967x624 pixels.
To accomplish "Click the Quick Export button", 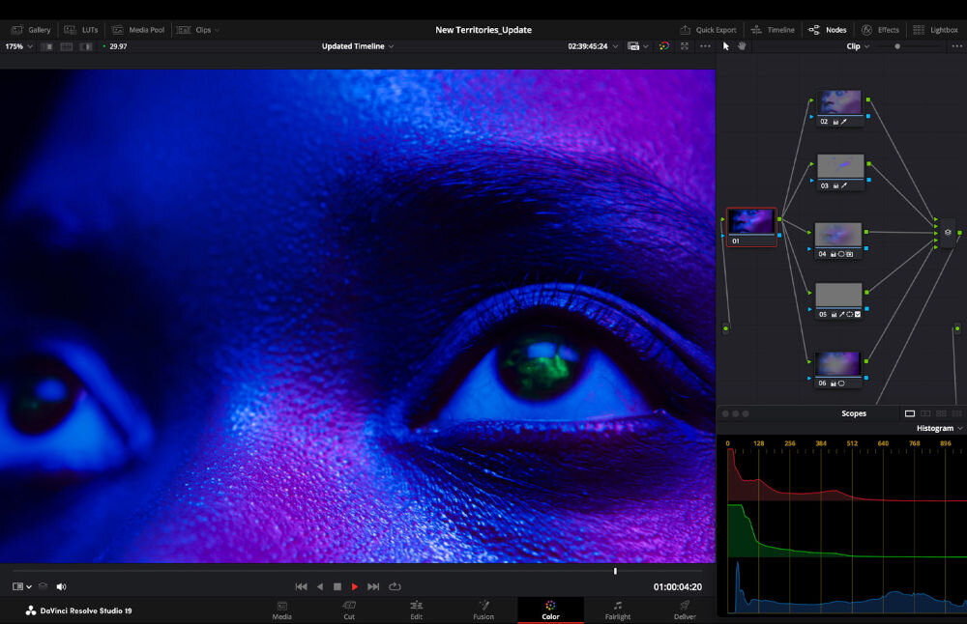I will point(708,29).
